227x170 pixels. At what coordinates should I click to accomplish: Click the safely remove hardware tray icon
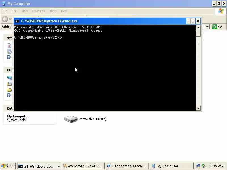204,166
